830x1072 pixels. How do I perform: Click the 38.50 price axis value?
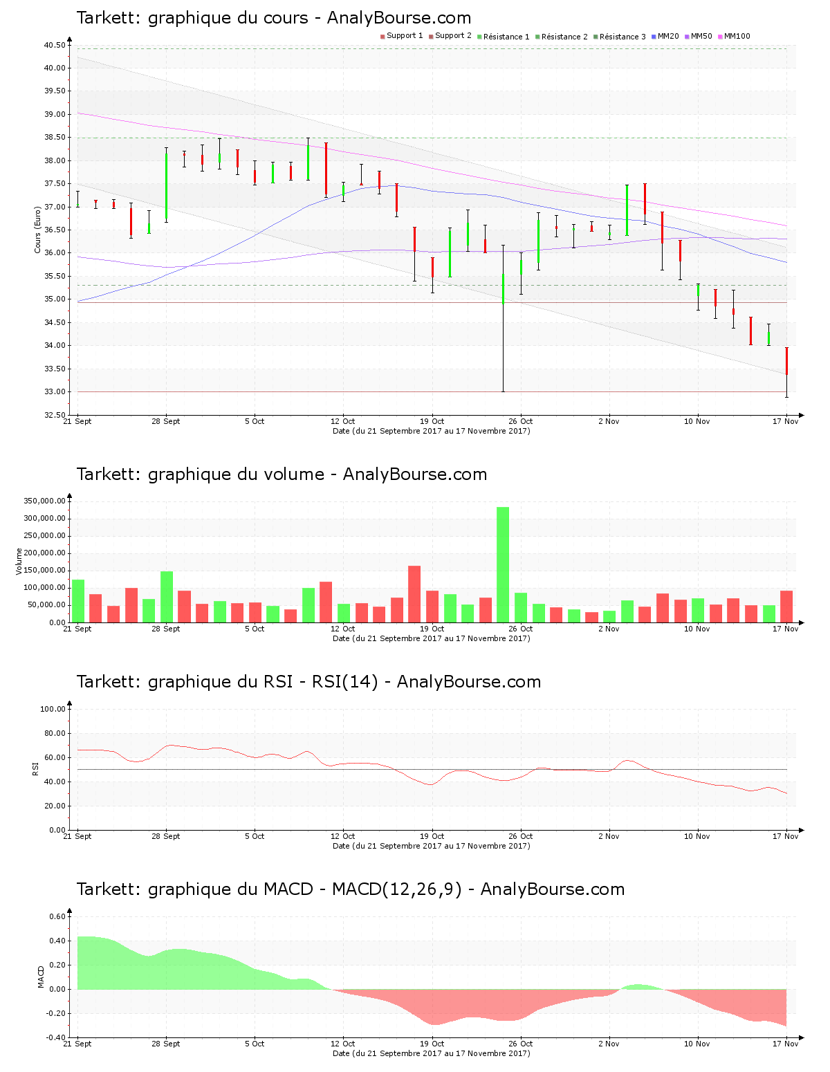55,138
